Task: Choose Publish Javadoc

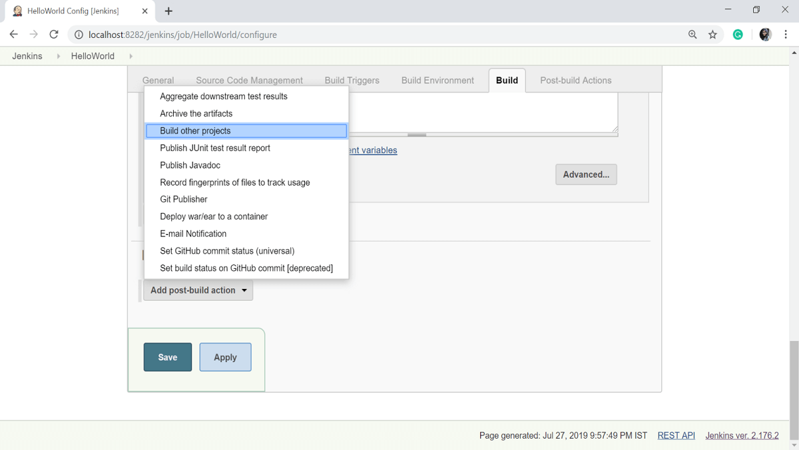Action: pyautogui.click(x=246, y=165)
